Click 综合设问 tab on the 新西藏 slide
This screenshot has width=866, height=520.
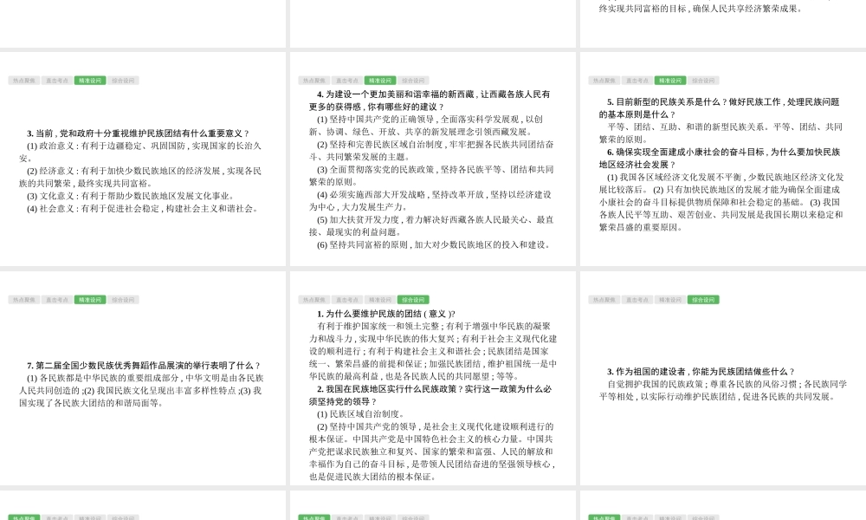(x=413, y=81)
